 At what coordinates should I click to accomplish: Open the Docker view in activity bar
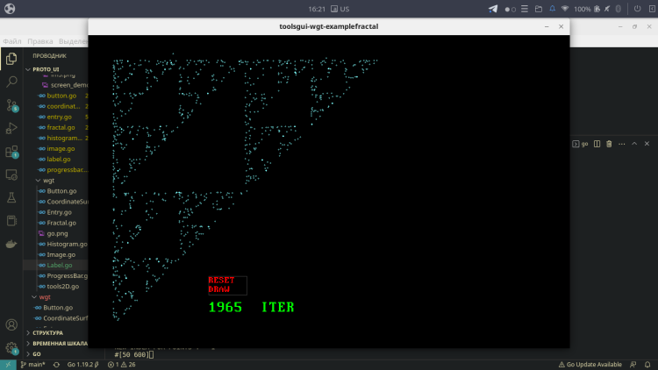[x=11, y=244]
